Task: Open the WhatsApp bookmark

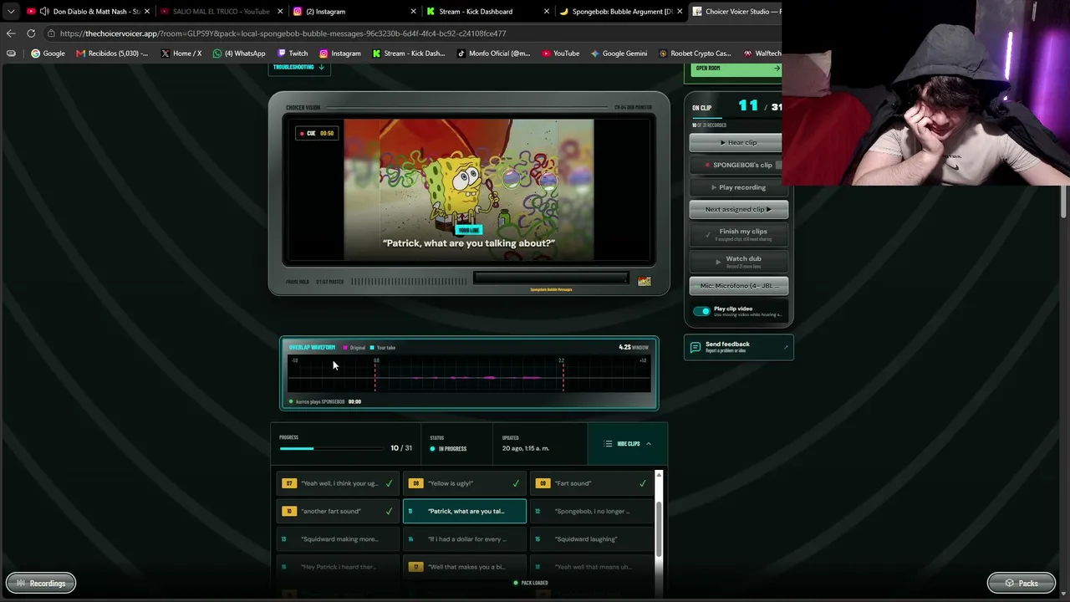Action: pyautogui.click(x=239, y=54)
